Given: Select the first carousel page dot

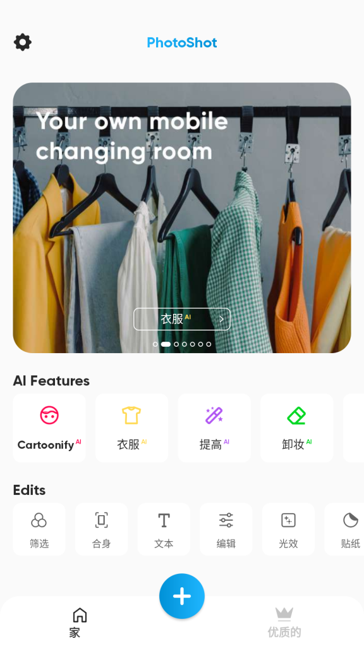Looking at the screenshot, I should pyautogui.click(x=155, y=344).
